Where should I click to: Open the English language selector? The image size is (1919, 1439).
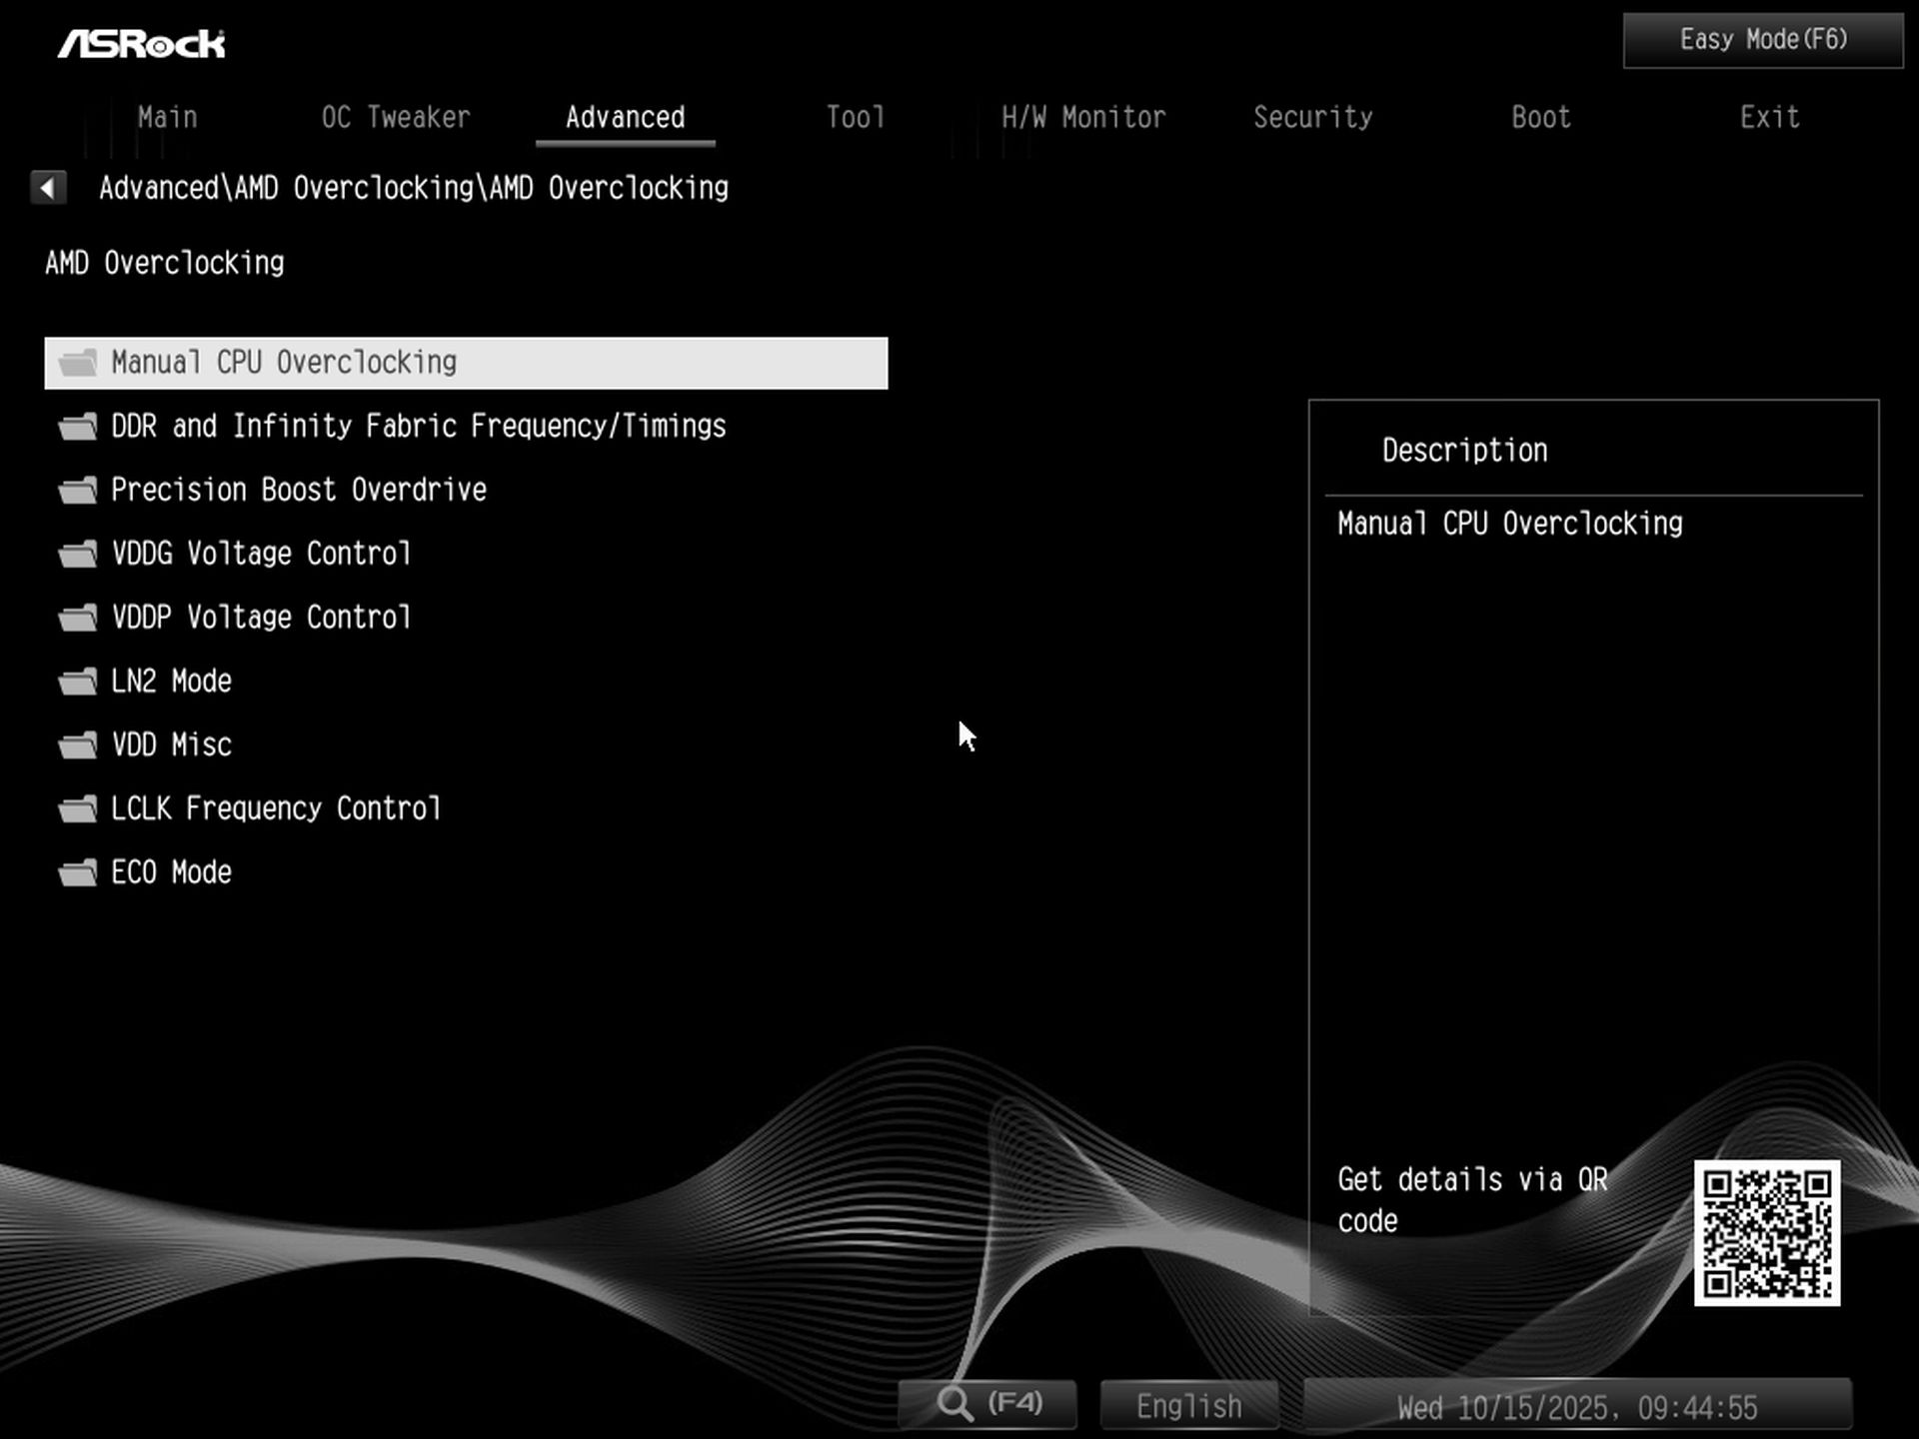(1187, 1404)
